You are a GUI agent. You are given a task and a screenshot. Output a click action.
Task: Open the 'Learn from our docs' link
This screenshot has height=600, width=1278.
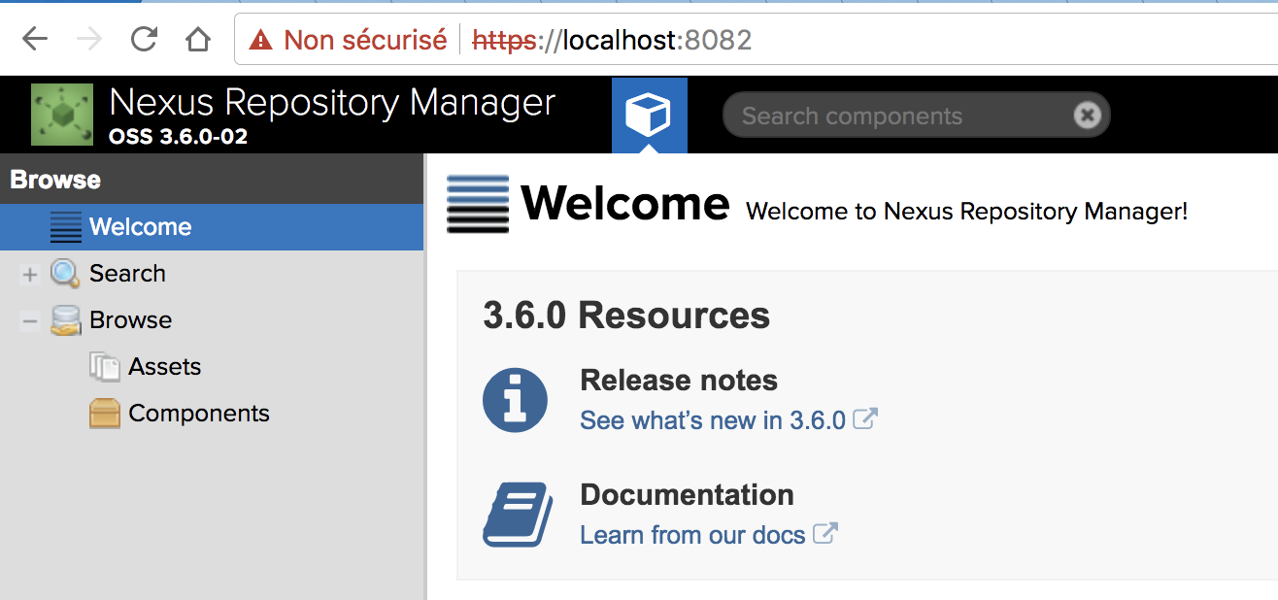[691, 535]
